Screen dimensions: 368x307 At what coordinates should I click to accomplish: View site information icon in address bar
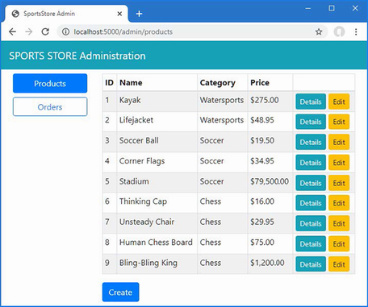pos(65,32)
